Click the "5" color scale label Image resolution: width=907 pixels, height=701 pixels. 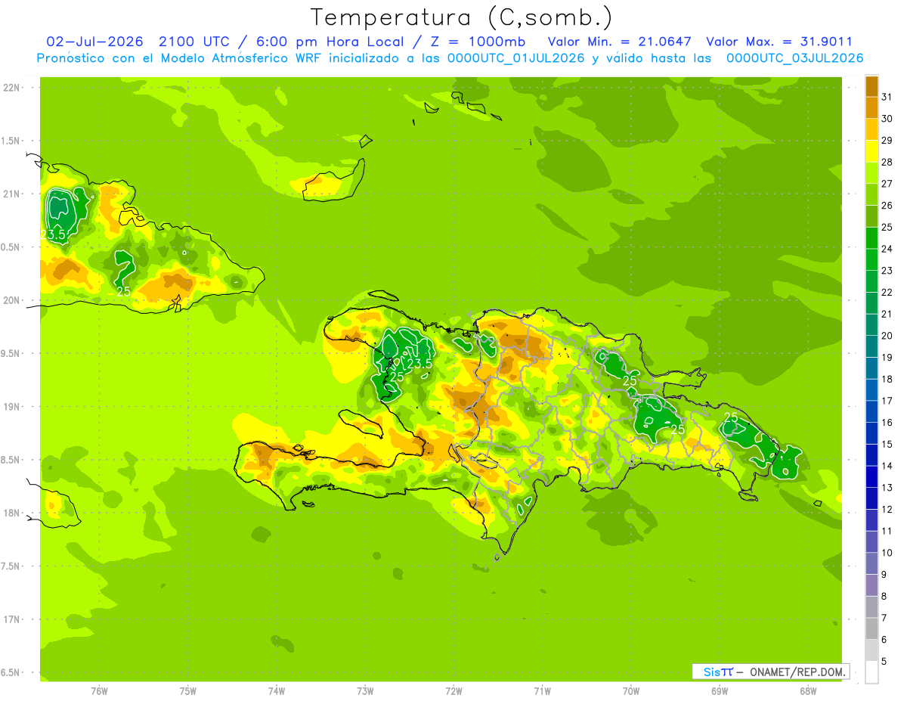click(x=884, y=662)
